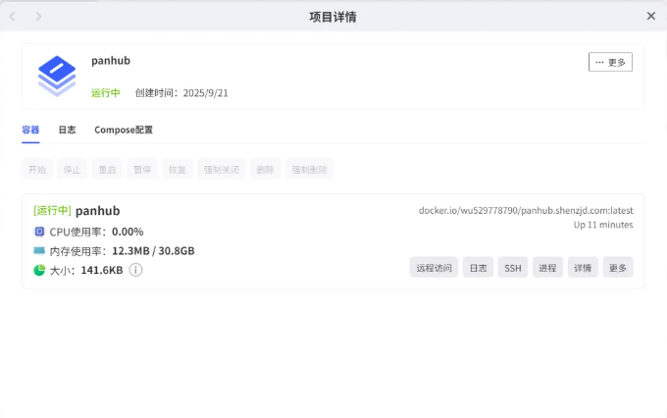Click the memory usage icon
667x418 pixels.
click(39, 251)
